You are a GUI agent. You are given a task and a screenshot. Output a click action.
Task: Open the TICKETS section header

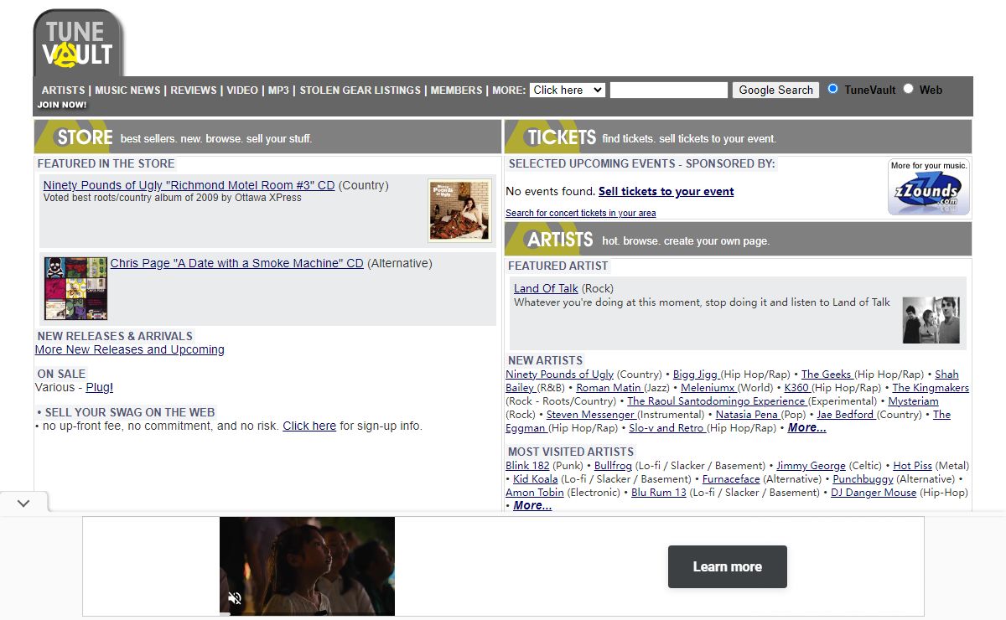(738, 137)
